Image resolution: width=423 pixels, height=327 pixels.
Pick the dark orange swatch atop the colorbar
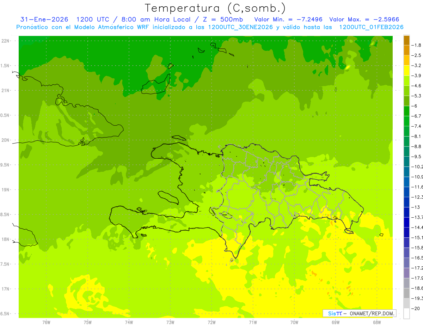[406, 40]
